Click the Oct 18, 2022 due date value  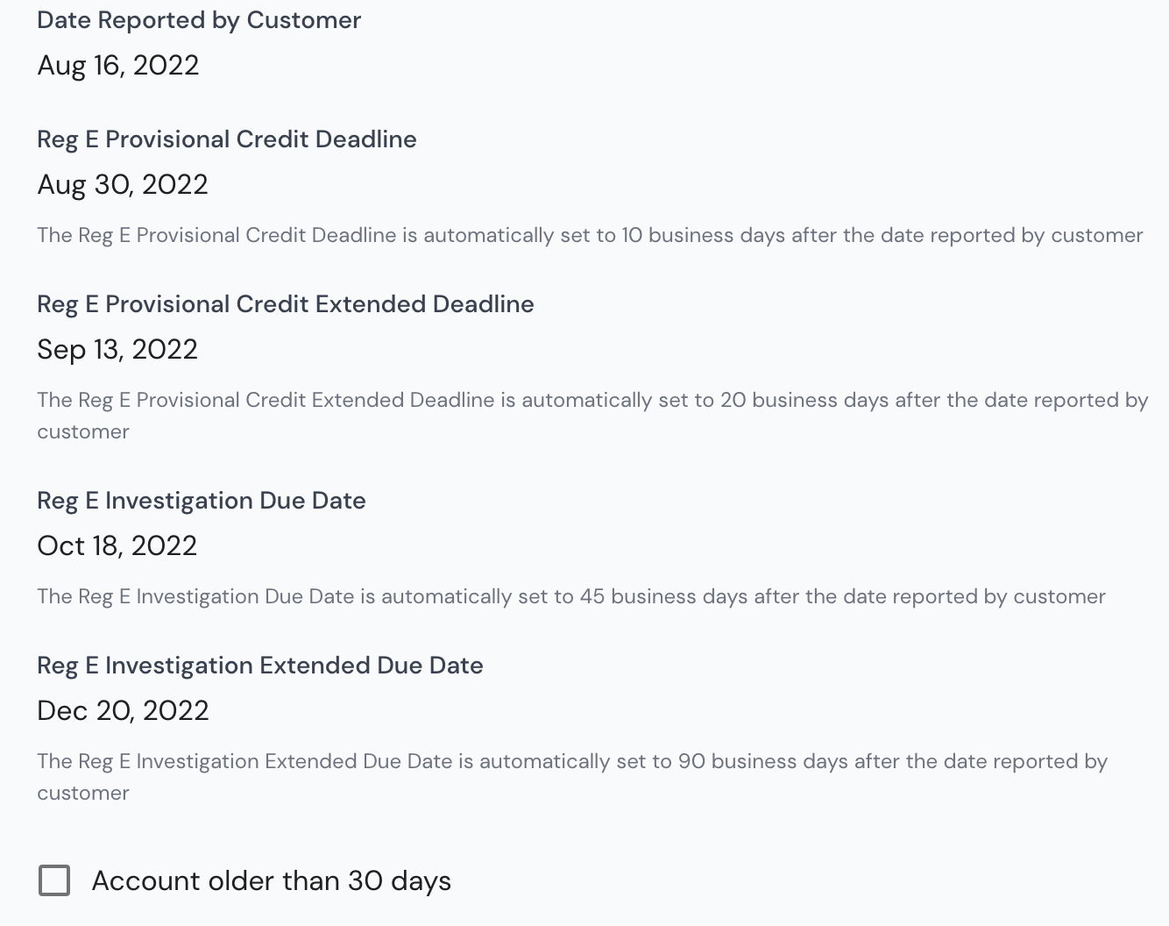point(117,545)
